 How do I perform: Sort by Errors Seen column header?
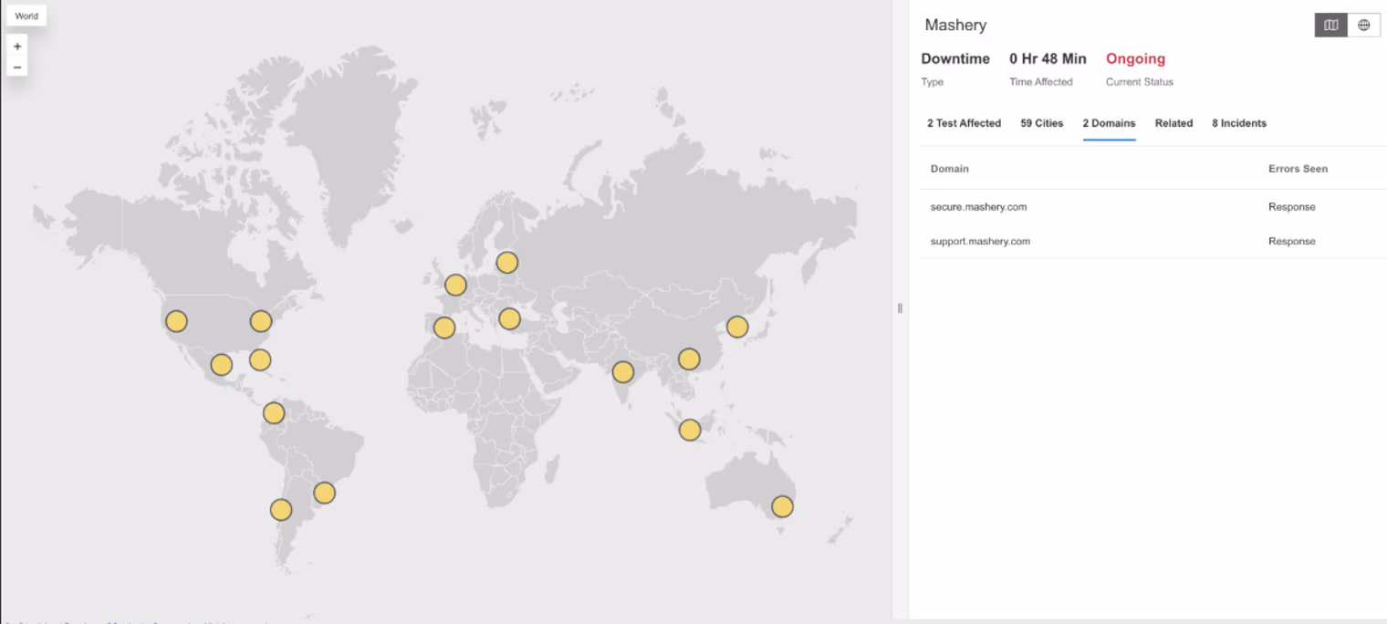[x=1298, y=169]
